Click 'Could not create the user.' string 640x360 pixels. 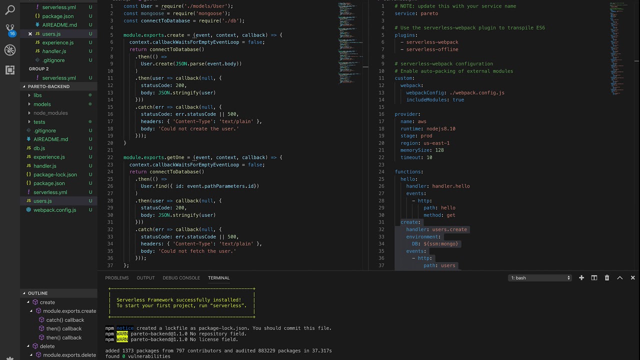pyautogui.click(x=198, y=128)
